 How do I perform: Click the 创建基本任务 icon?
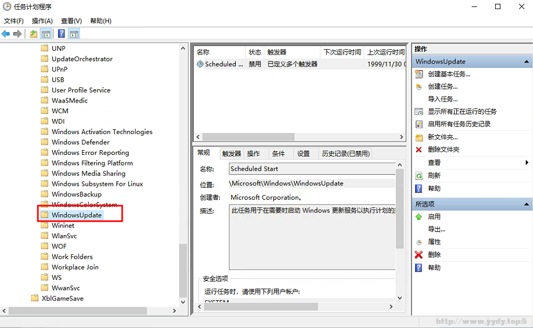click(419, 74)
